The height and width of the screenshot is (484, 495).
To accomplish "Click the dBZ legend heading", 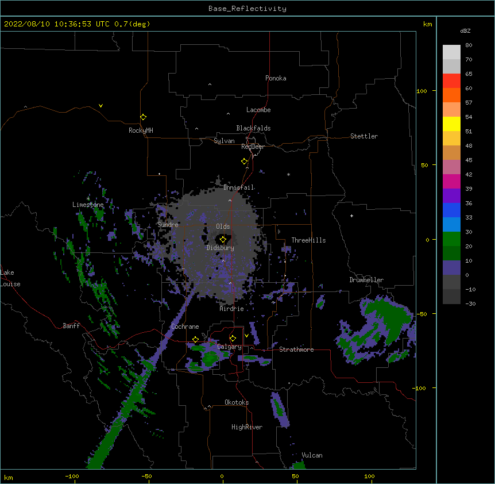I will (465, 30).
